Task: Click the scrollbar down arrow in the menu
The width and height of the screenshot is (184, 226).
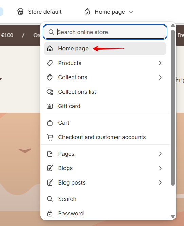Action: point(173,216)
